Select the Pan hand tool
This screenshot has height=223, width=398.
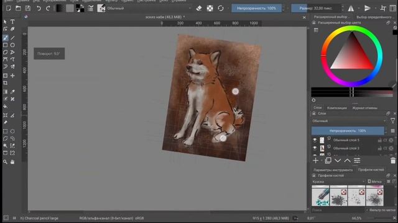(12, 162)
